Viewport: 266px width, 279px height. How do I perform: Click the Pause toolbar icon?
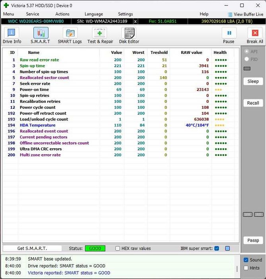229,33
